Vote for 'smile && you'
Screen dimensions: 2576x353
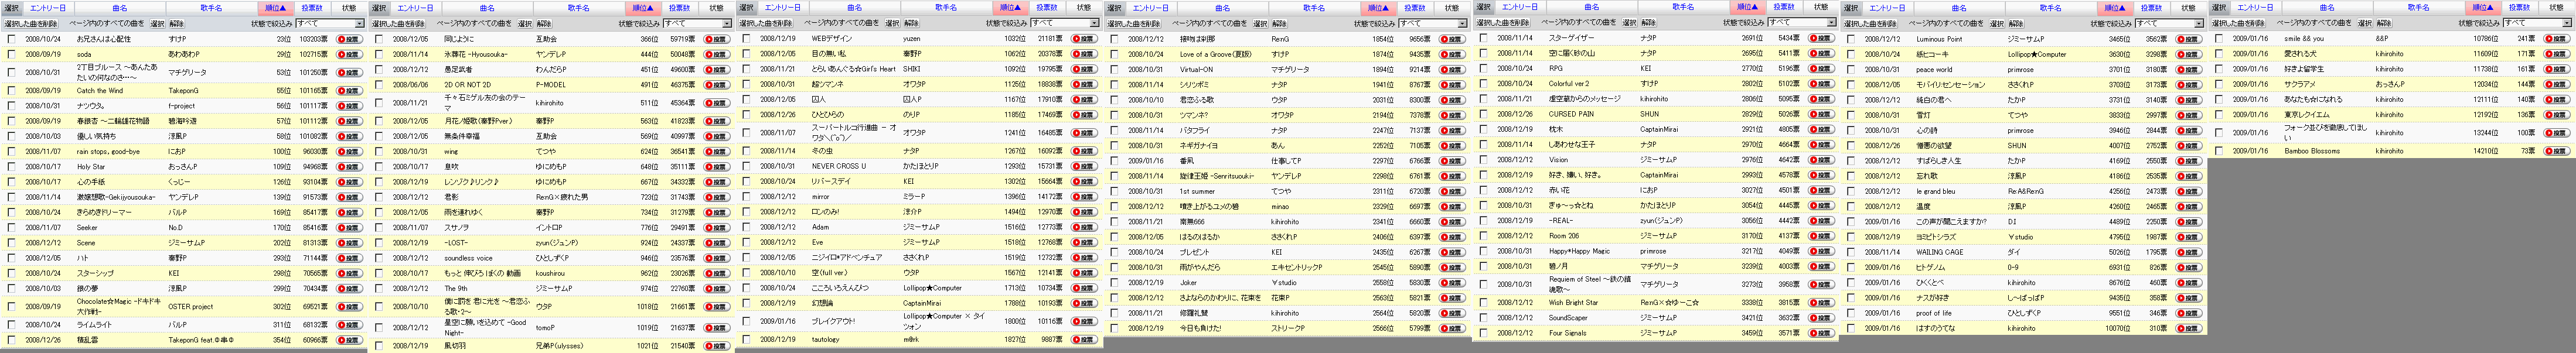(2557, 39)
